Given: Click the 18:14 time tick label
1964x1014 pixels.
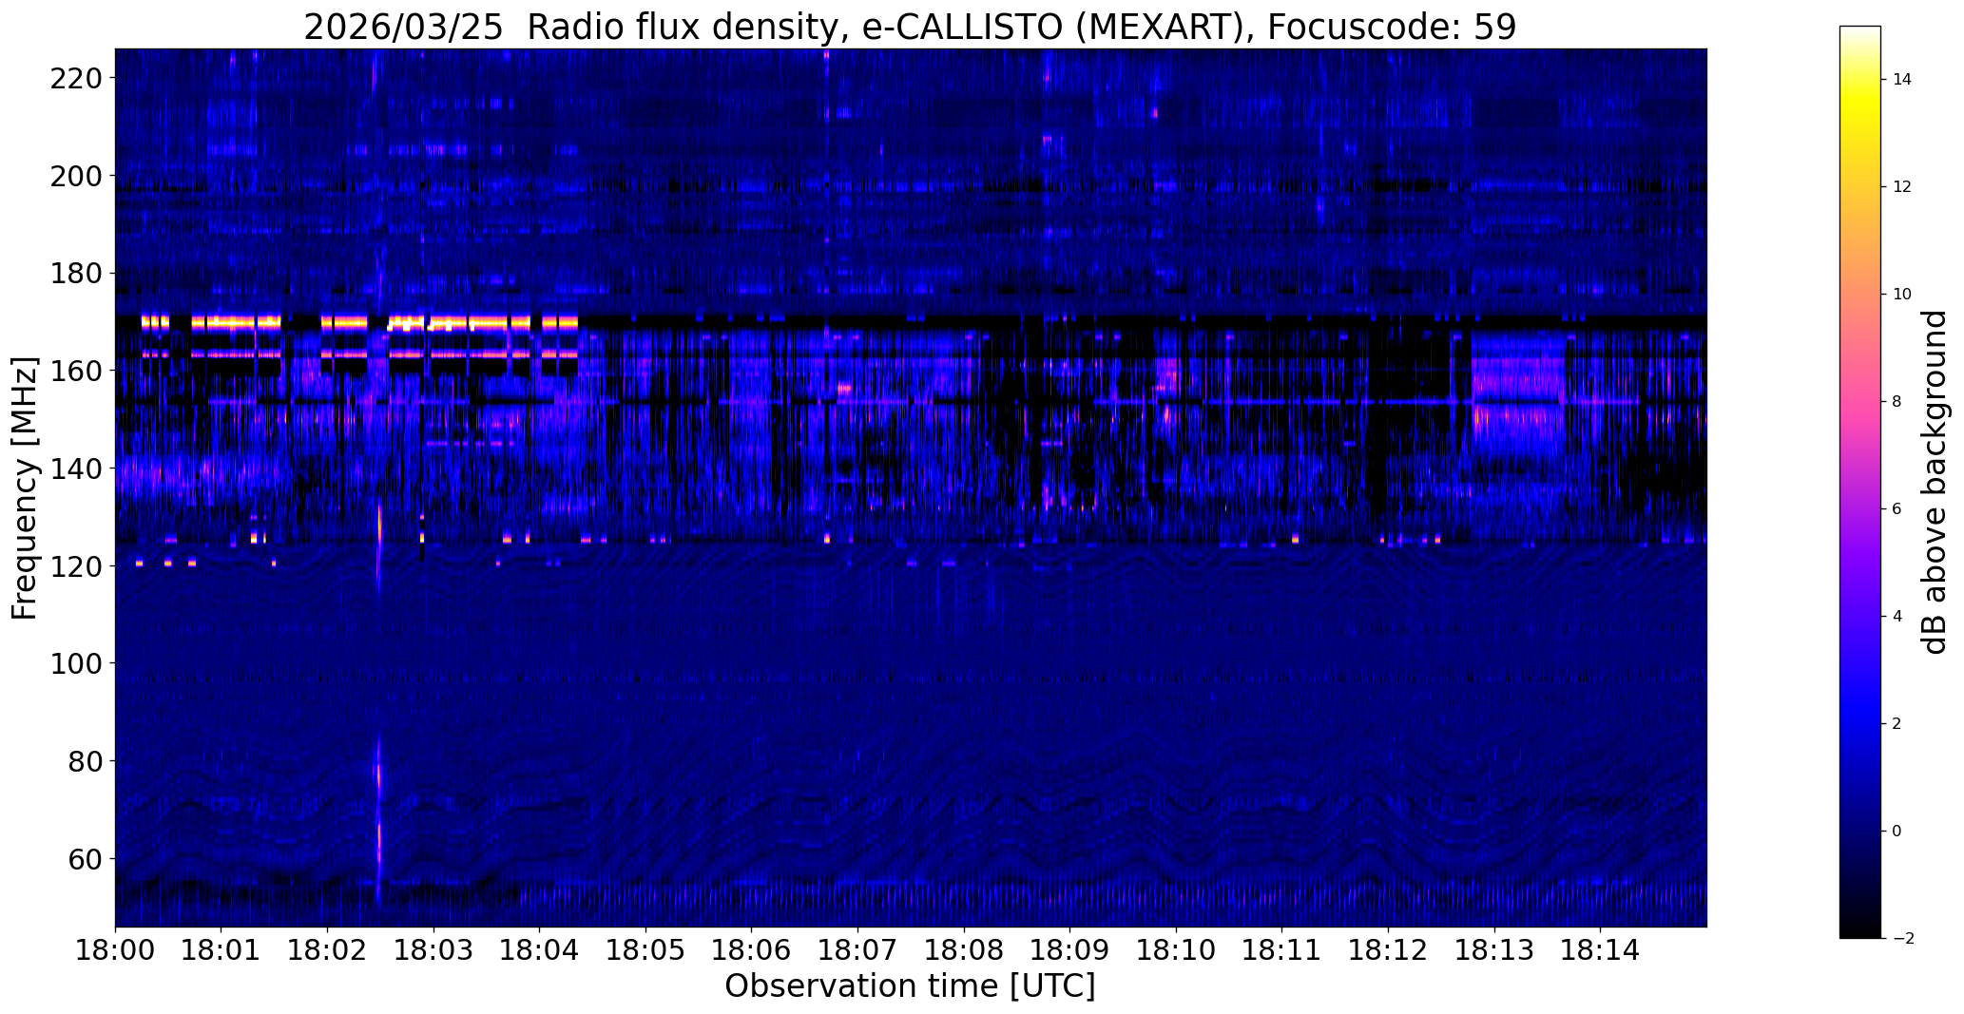Looking at the screenshot, I should click(x=1600, y=951).
